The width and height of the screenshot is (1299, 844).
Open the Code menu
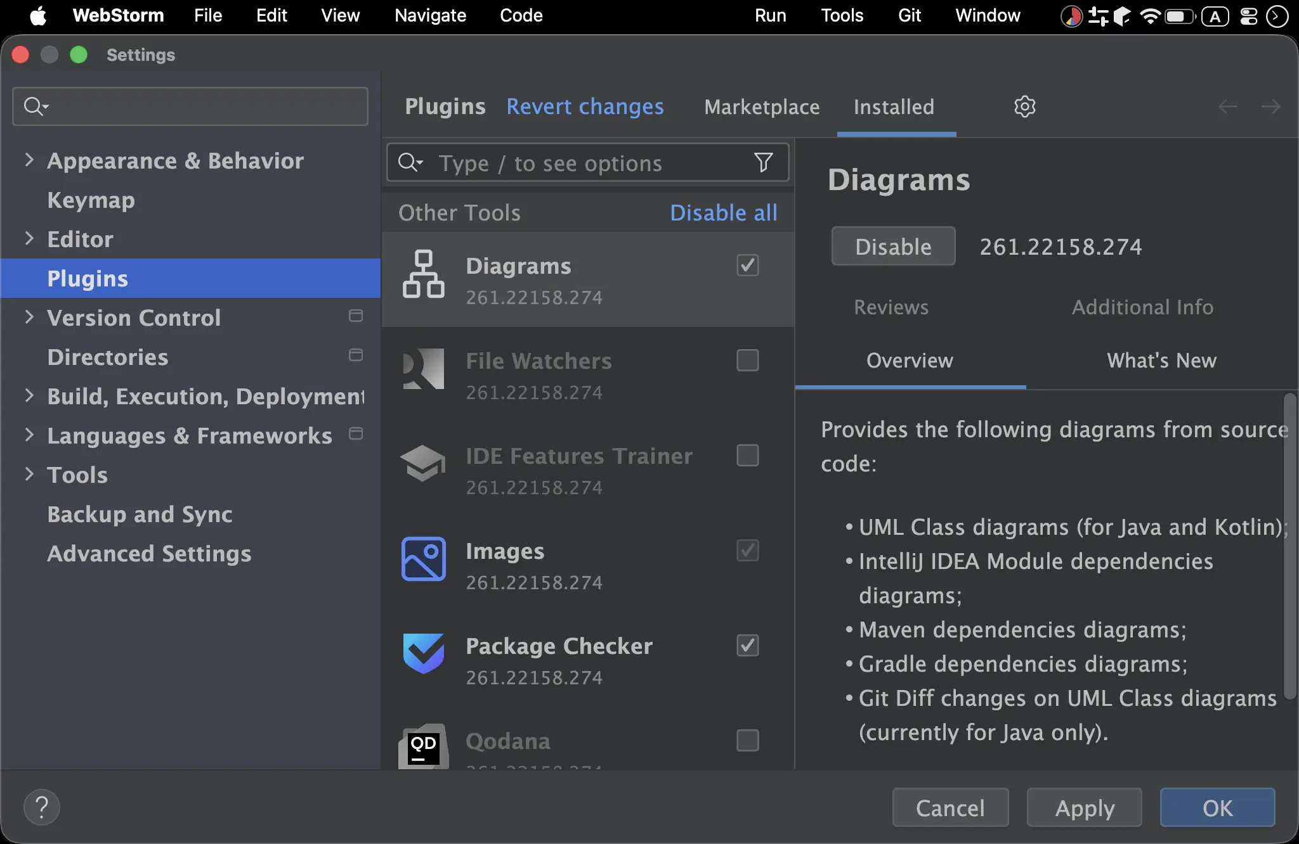coord(521,16)
